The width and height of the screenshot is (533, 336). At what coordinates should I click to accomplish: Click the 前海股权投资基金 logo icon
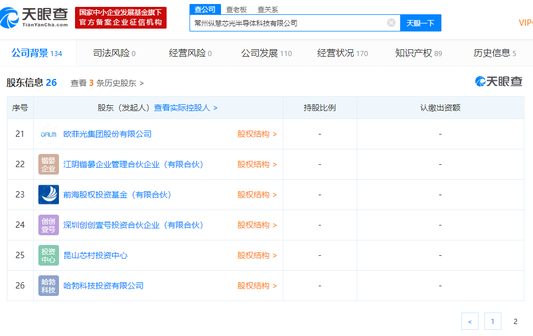pos(49,195)
